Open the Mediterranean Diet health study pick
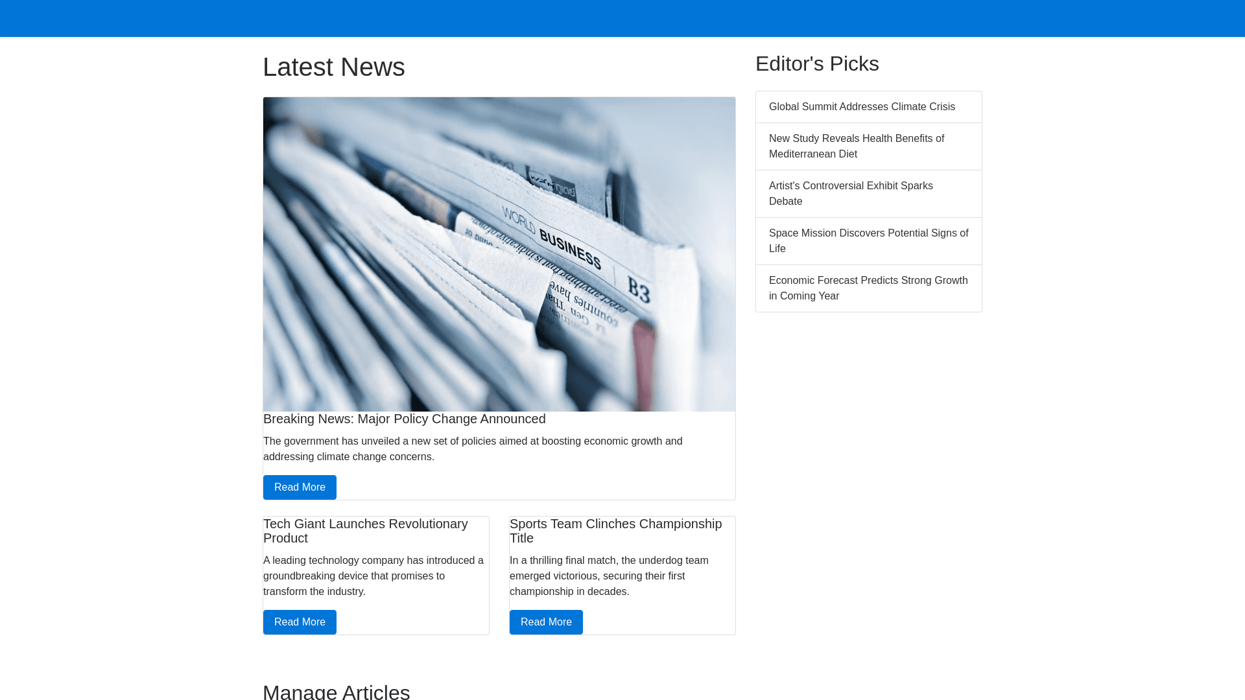The image size is (1245, 700). tap(856, 146)
